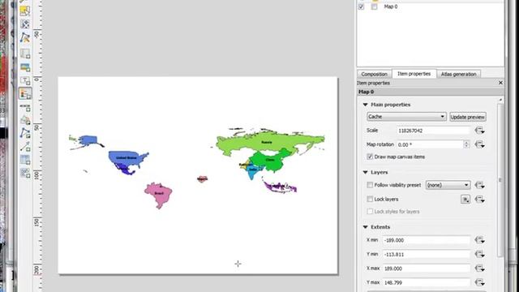Open data defined override for Map rotation
Image resolution: width=519 pixels, height=292 pixels.
pos(479,144)
